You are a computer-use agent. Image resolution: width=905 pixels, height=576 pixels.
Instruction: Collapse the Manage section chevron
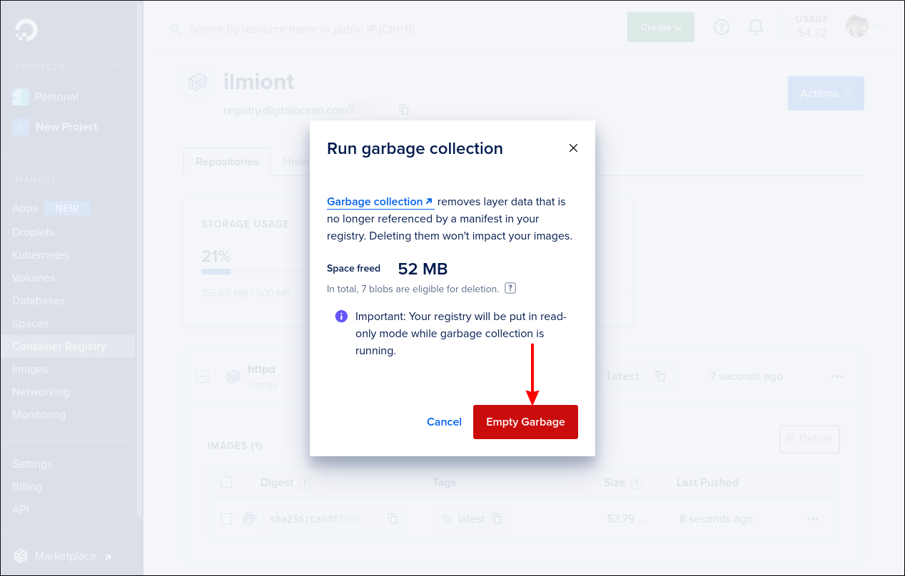(x=117, y=179)
